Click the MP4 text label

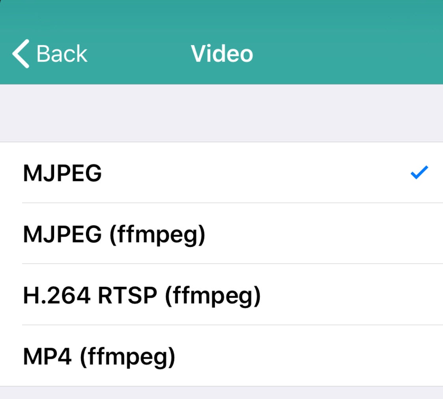47,357
